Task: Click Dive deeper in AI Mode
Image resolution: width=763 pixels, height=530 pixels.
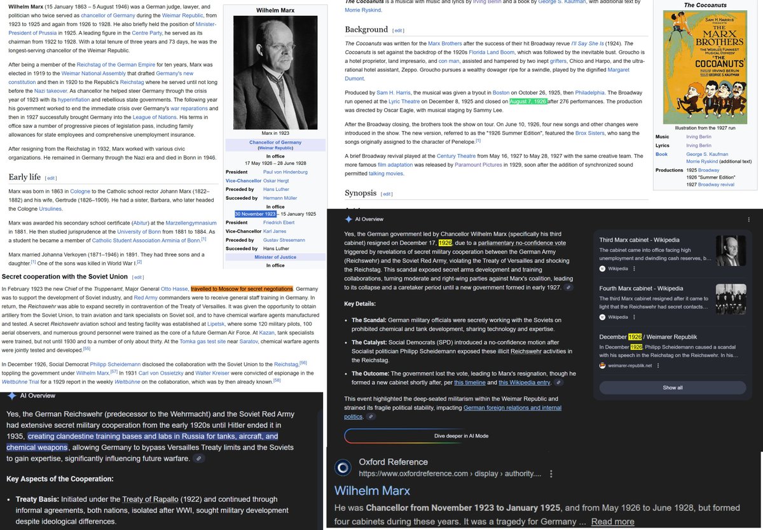Action: (x=461, y=436)
